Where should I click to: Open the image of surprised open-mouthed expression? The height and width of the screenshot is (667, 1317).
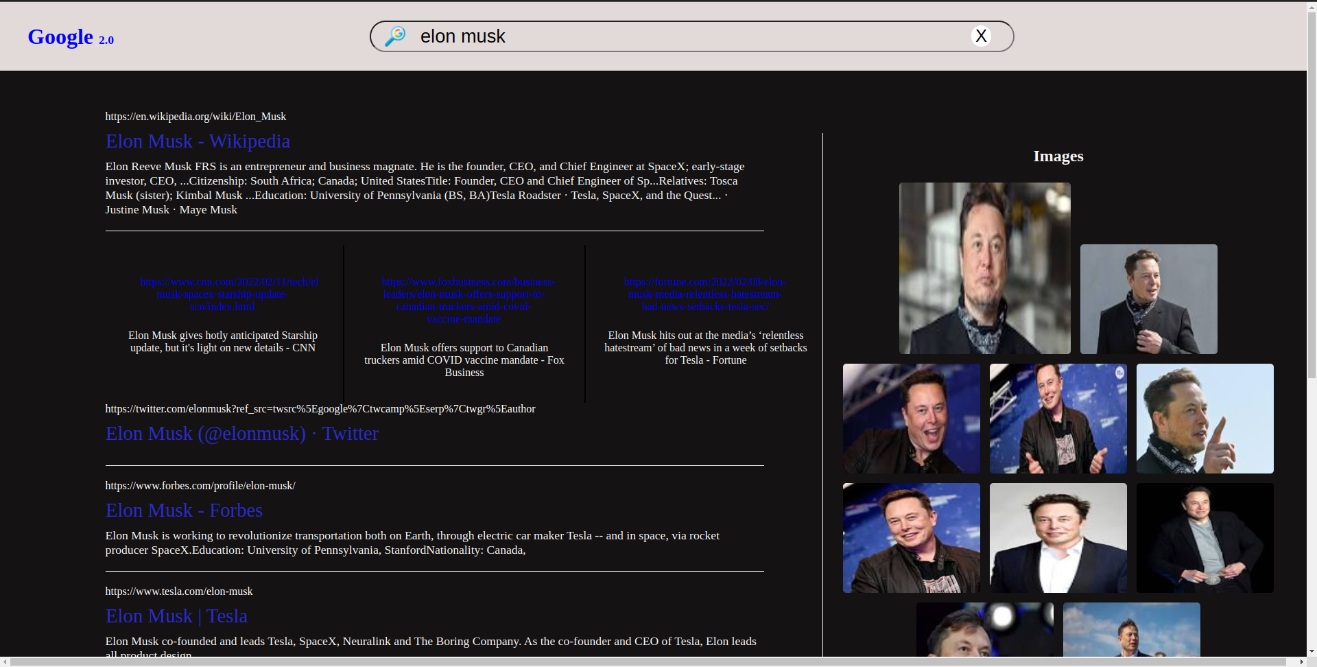click(912, 419)
